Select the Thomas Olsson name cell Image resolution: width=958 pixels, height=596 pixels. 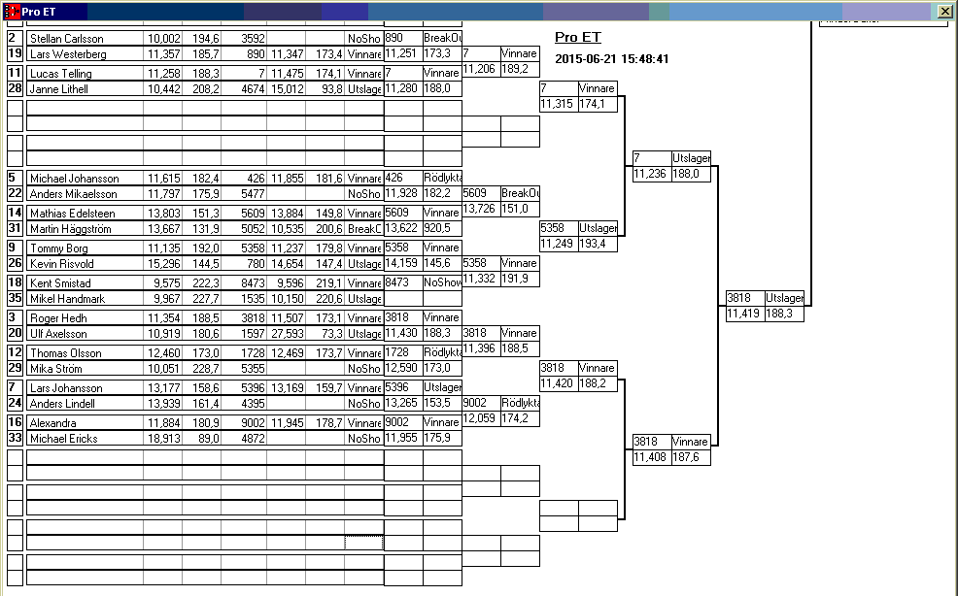85,353
